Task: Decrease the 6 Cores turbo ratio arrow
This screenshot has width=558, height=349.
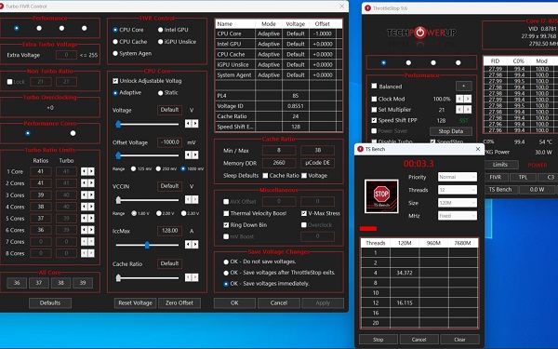Action: coord(84,230)
